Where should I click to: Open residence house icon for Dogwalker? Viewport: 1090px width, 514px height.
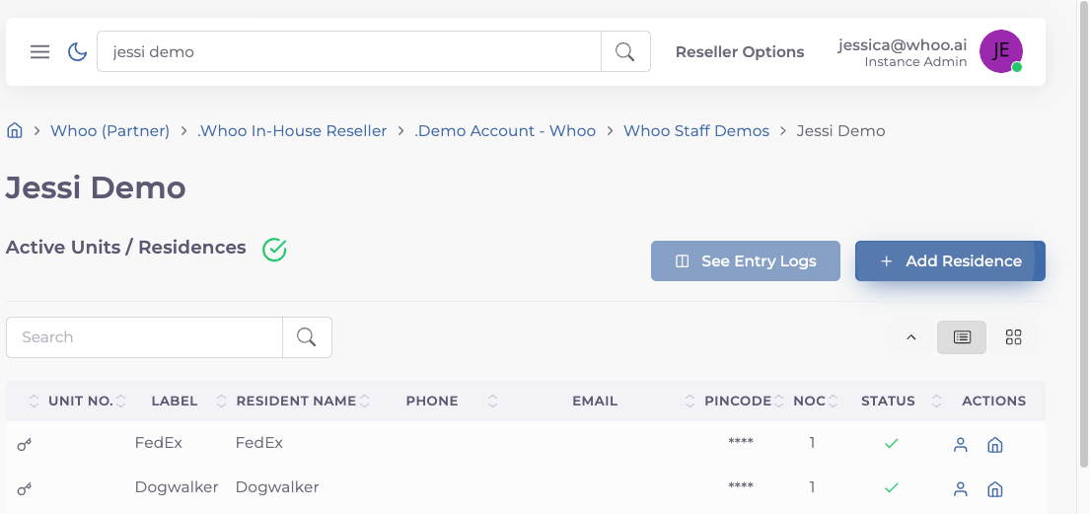tap(994, 489)
